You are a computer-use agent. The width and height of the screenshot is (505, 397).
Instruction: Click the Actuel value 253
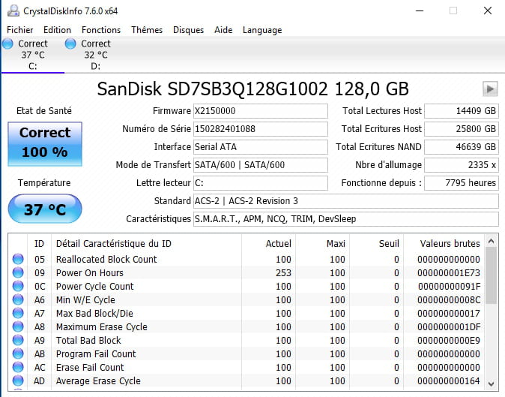(283, 273)
